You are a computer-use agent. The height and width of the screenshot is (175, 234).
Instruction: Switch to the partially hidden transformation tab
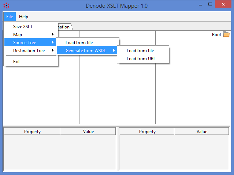[65, 27]
